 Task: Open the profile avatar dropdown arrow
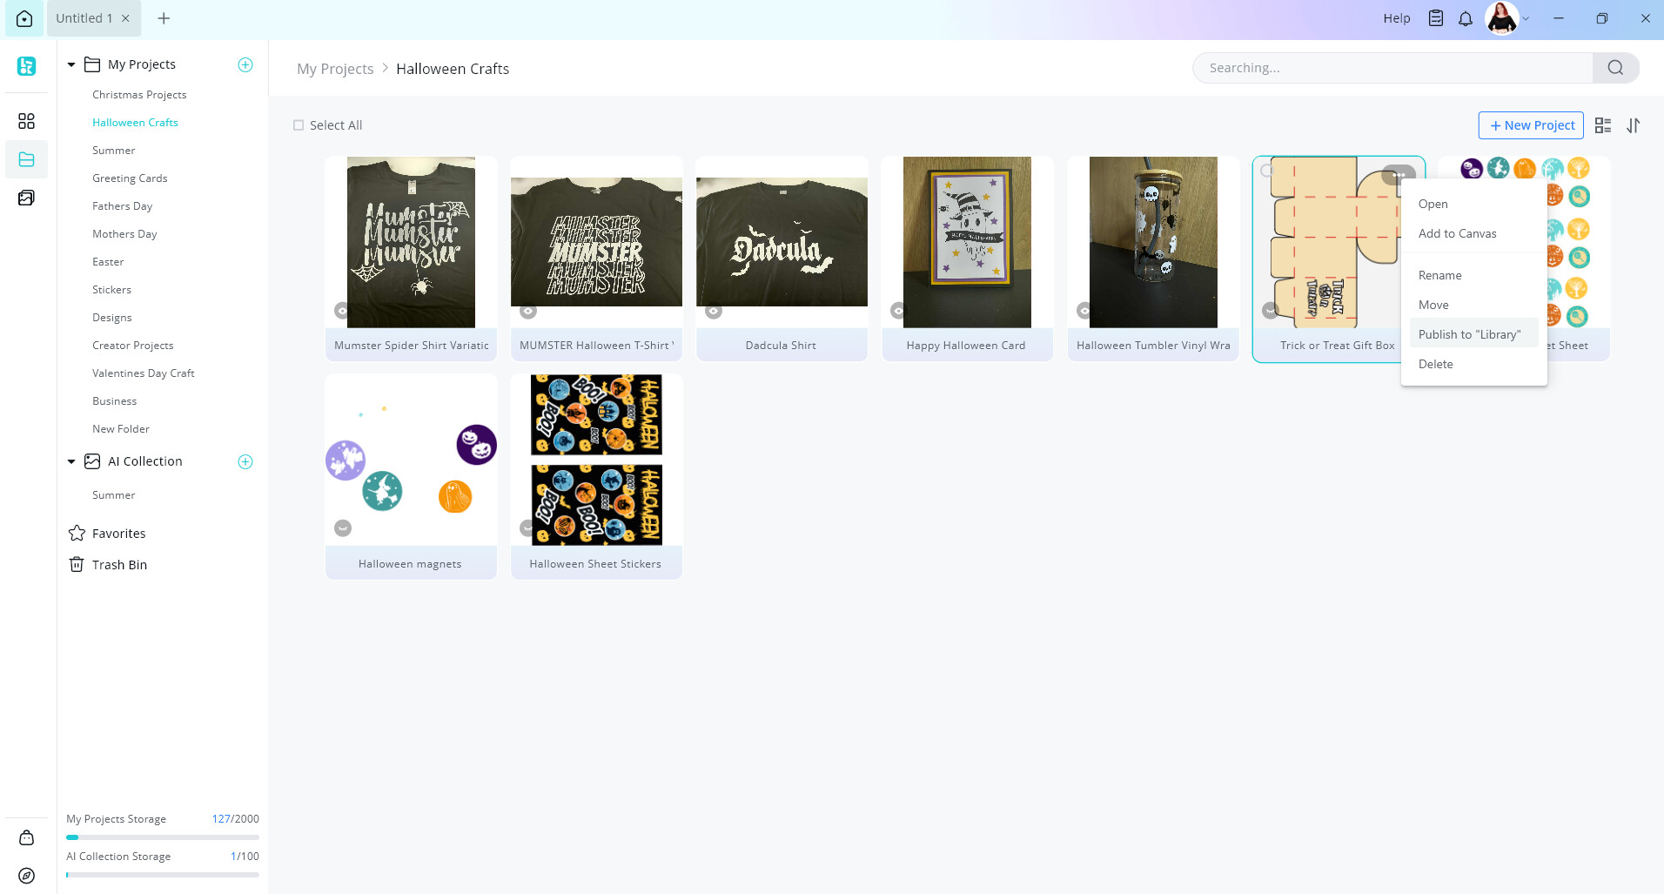pos(1526,18)
